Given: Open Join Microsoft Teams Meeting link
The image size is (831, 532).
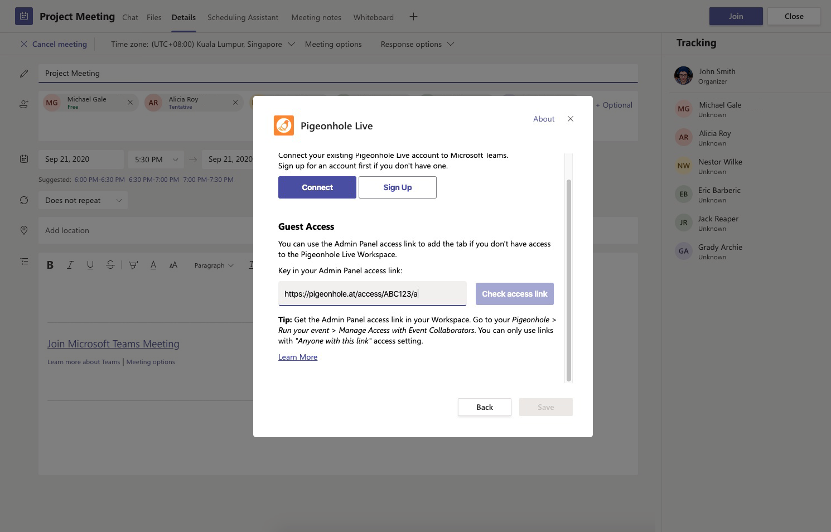Looking at the screenshot, I should 113,344.
